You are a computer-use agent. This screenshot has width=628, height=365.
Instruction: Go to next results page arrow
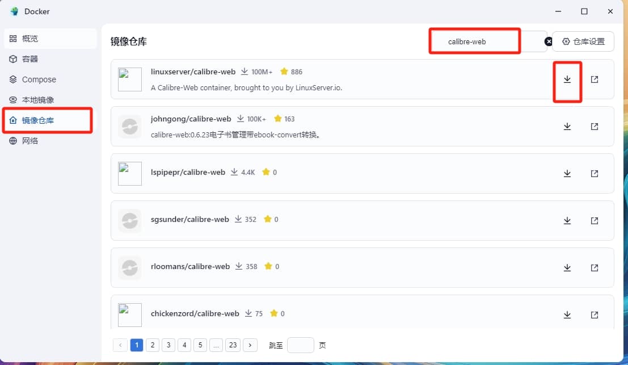coord(250,345)
